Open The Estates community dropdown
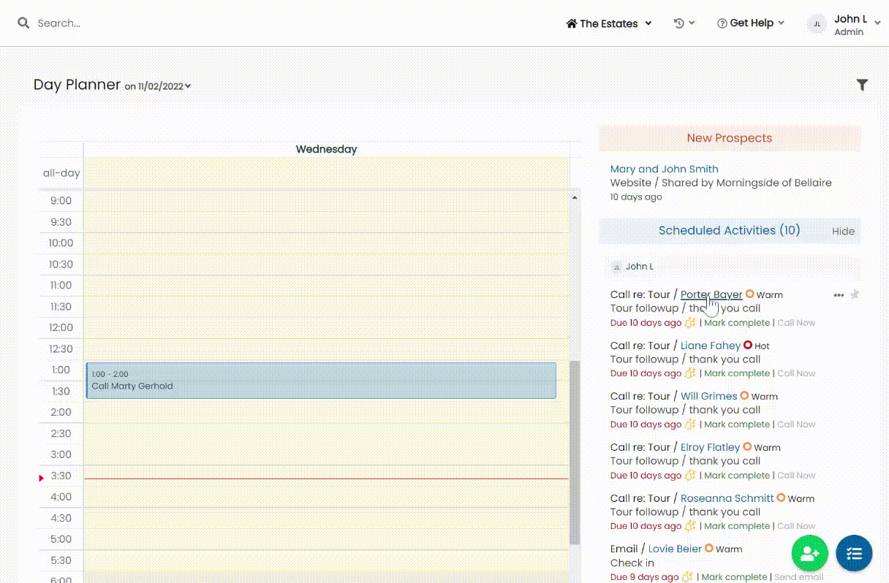Image resolution: width=889 pixels, height=583 pixels. (609, 23)
